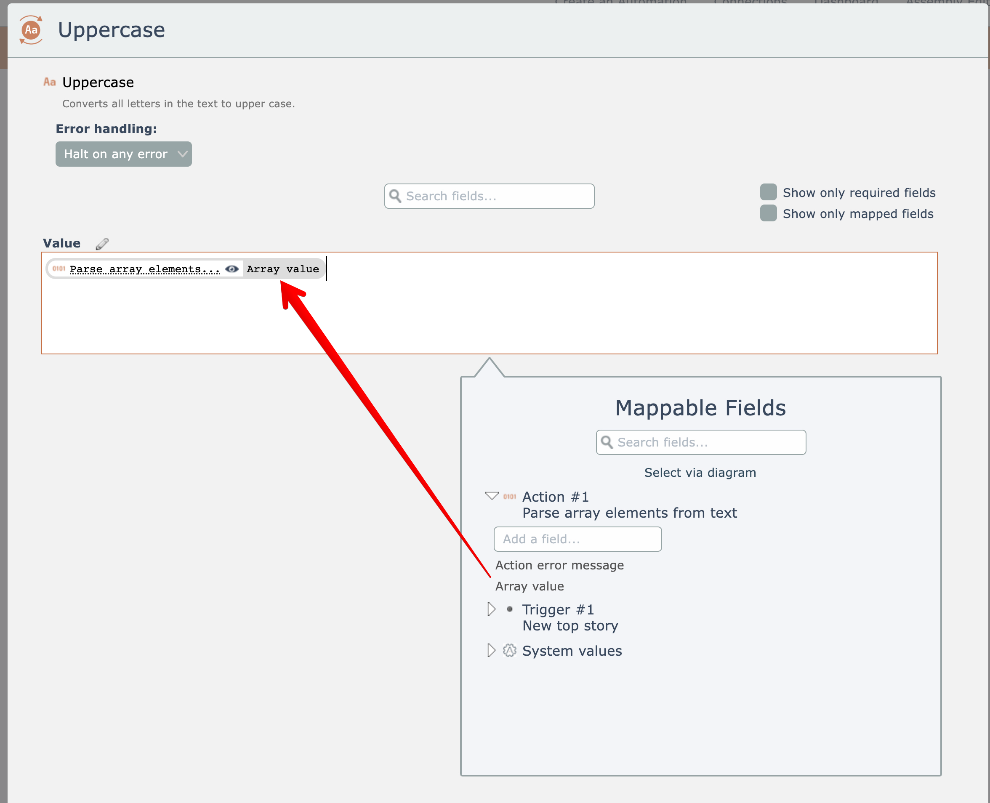Click the eye icon in mapped field pill
Image resolution: width=990 pixels, height=803 pixels.
coord(232,269)
